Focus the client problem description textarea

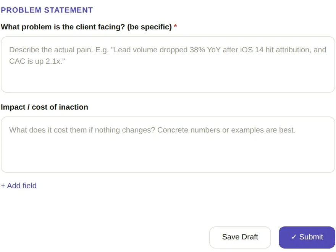click(x=168, y=65)
